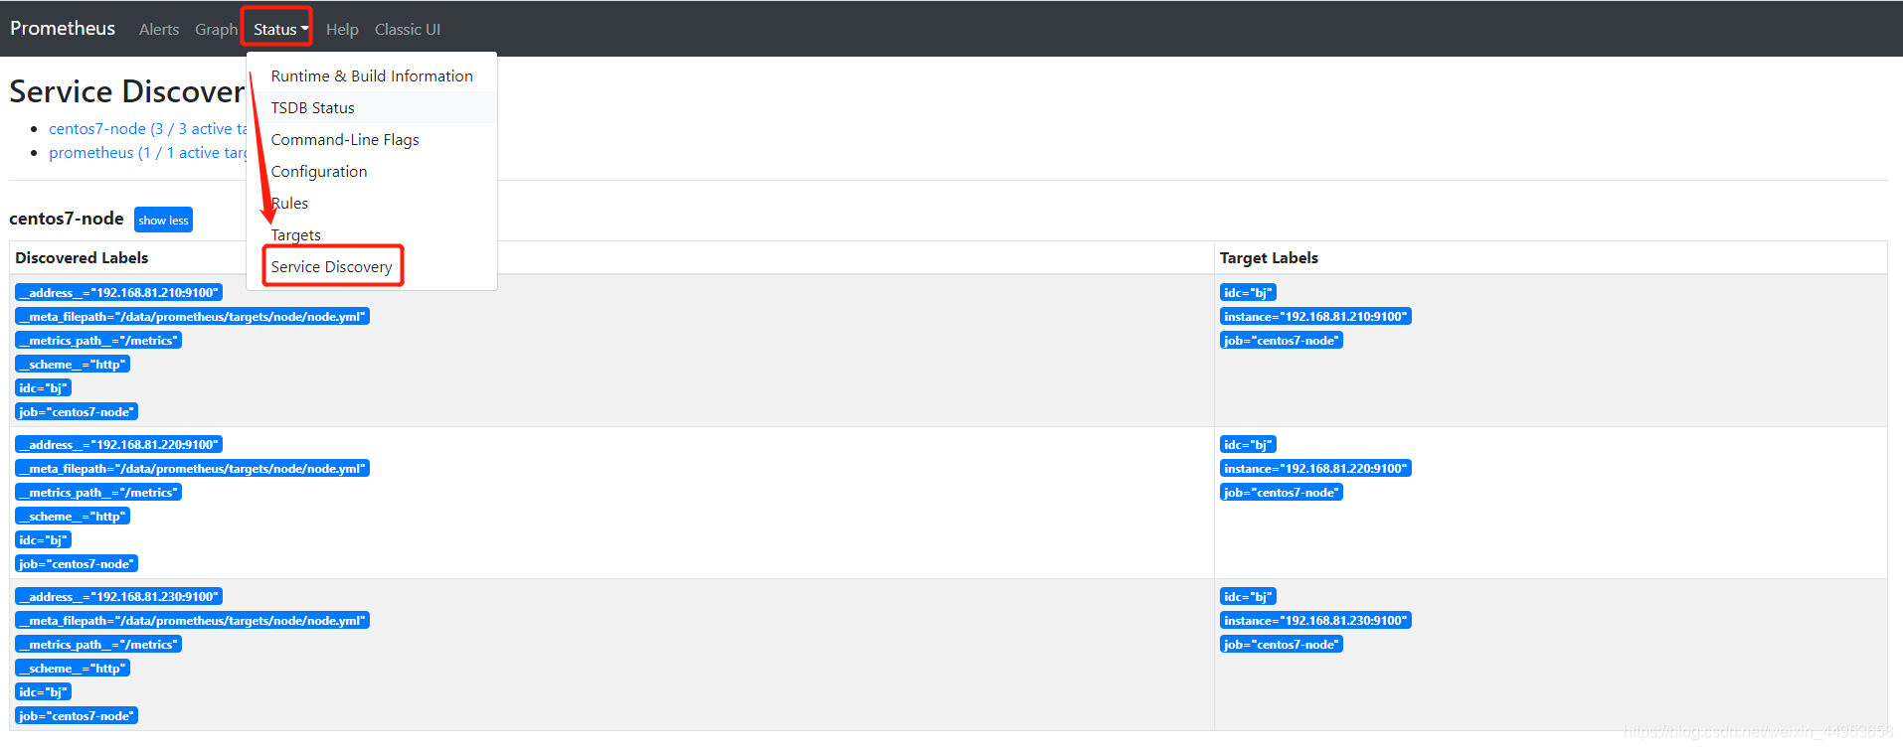Go to the Alerts page

point(159,29)
